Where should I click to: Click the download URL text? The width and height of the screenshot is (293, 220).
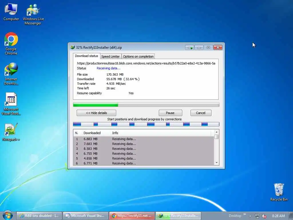click(146, 63)
